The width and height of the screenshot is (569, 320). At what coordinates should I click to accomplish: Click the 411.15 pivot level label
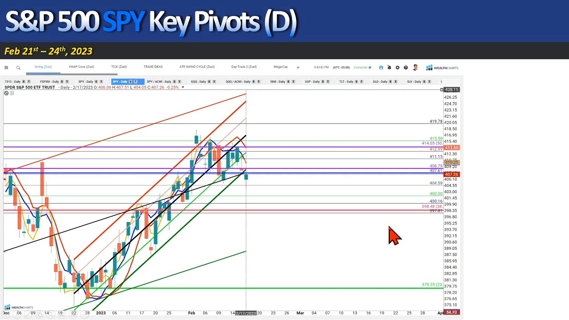pos(436,156)
